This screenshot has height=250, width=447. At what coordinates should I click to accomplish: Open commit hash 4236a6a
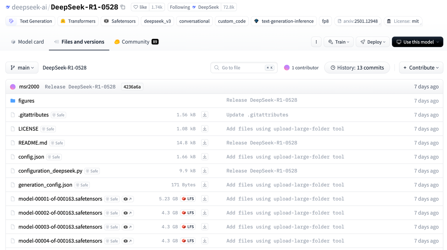coord(132,87)
